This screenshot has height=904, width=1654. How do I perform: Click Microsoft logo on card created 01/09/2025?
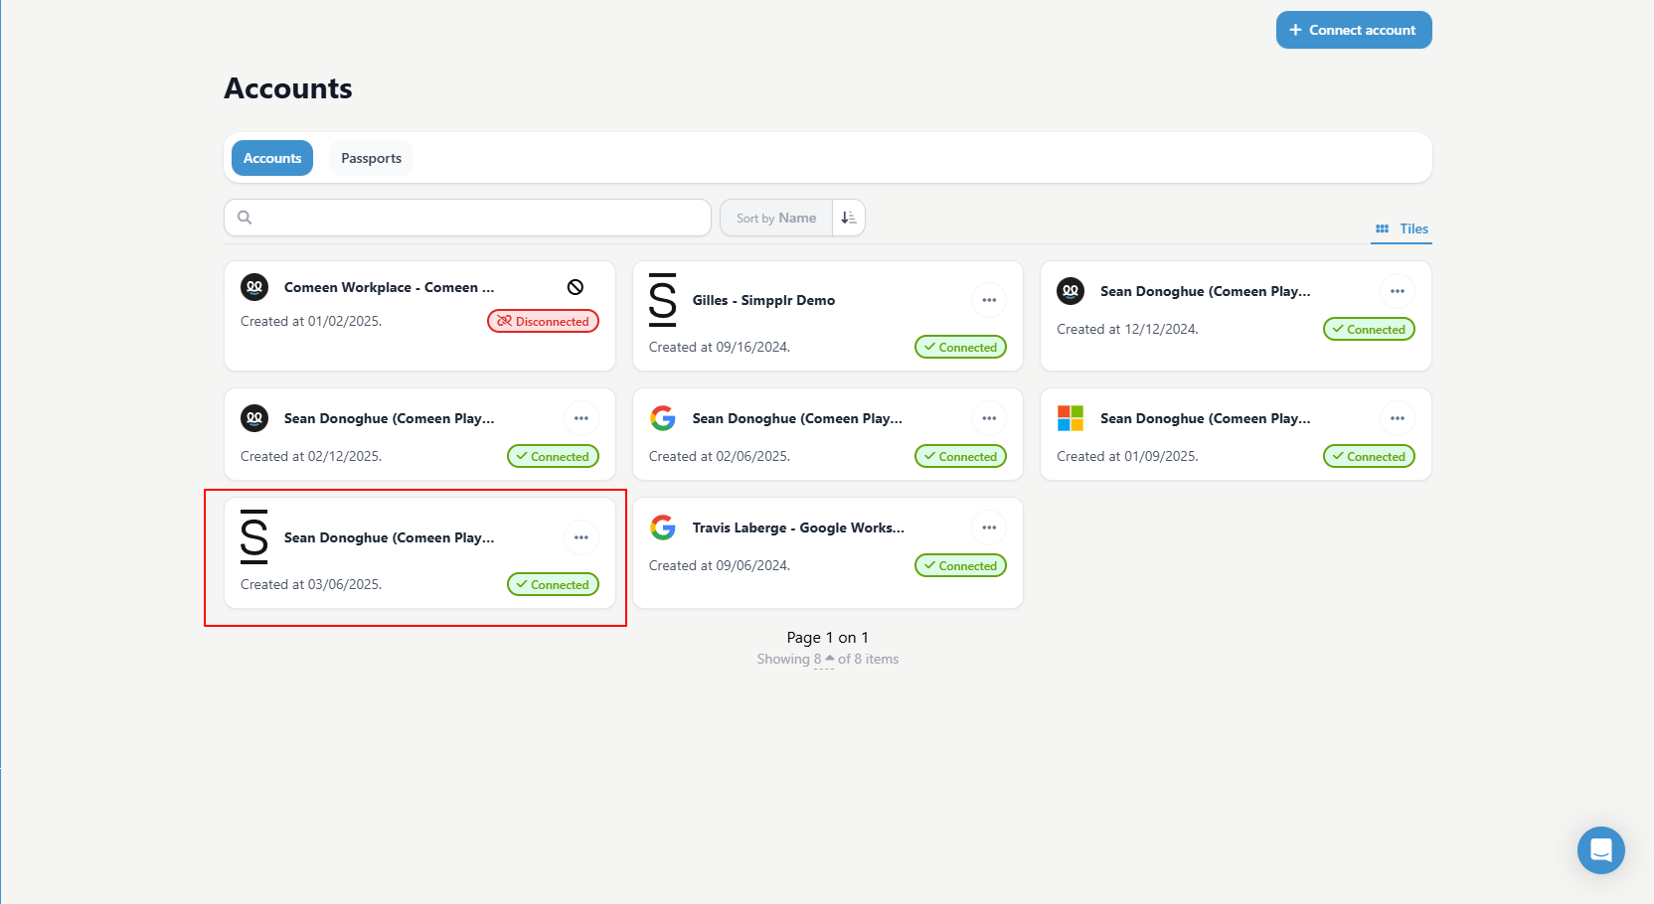click(1071, 418)
